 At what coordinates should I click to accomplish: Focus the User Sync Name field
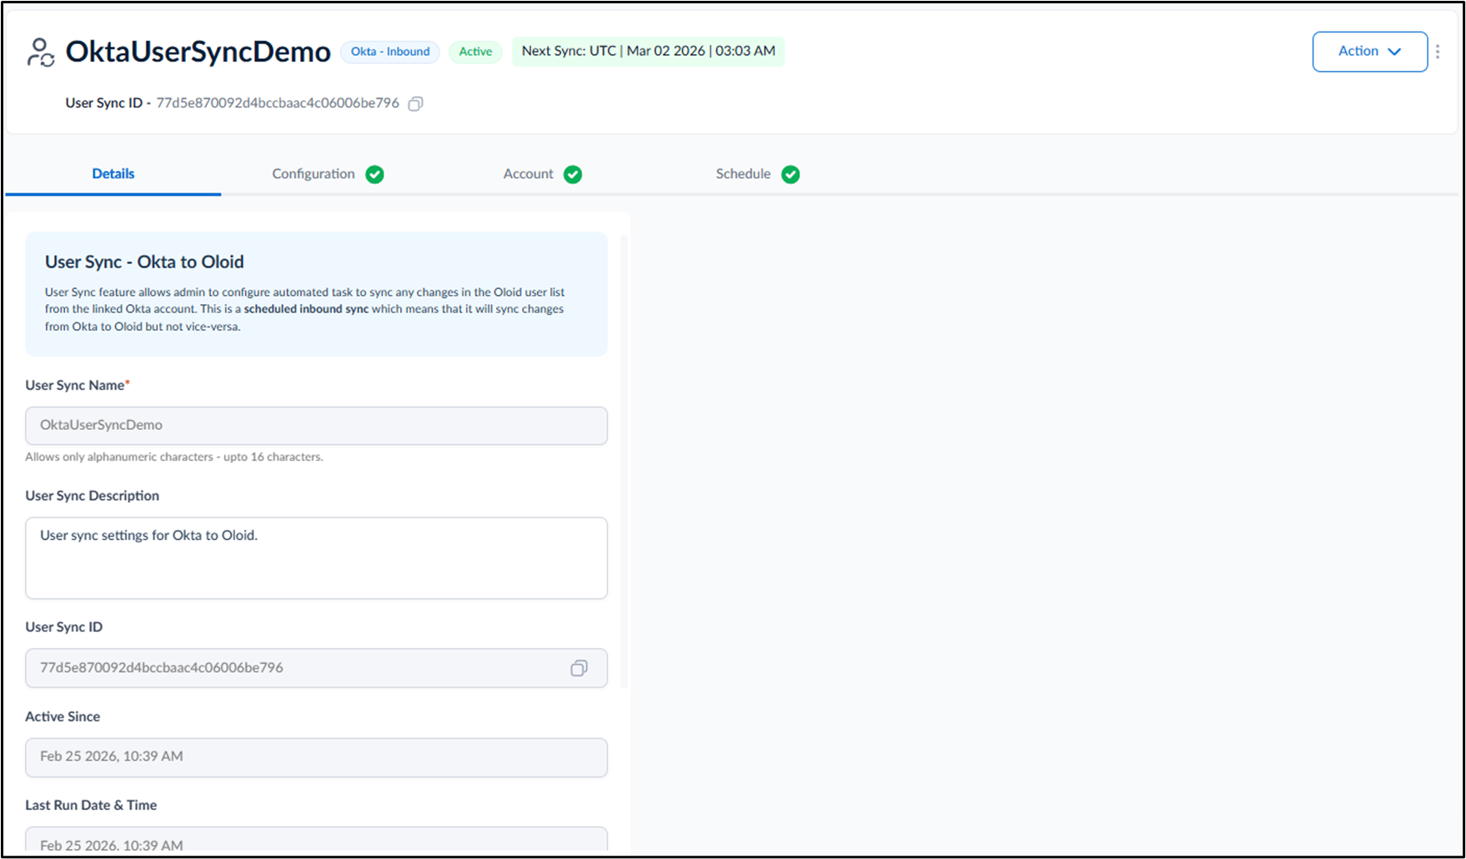coord(316,426)
